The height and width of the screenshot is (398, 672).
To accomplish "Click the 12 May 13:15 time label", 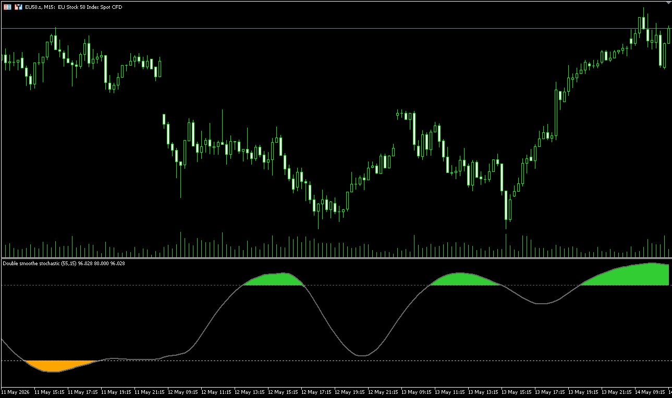I will click(250, 392).
